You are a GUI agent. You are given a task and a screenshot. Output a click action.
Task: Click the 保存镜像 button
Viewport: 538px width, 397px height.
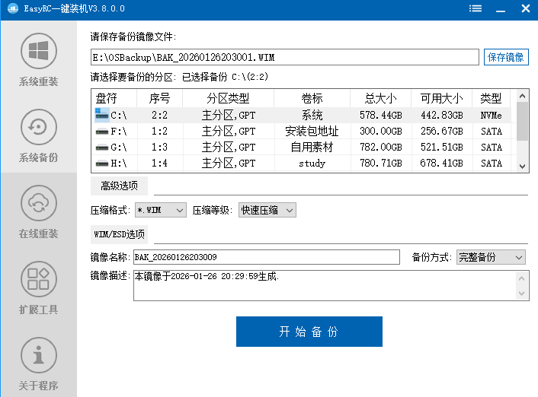coord(506,57)
